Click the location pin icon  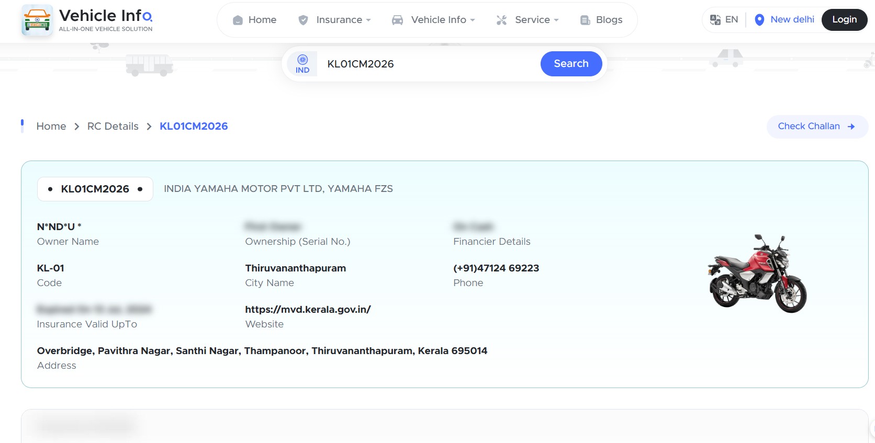[759, 20]
